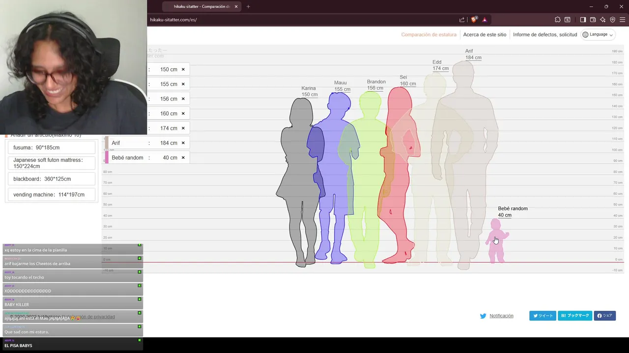Open Acerca de este sitio page
This screenshot has width=629, height=353.
(485, 35)
